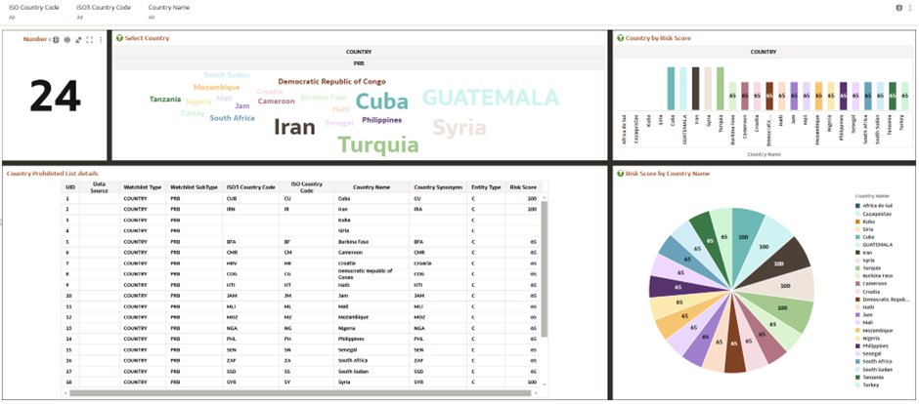Select Cuba in the word cloud
The width and height of the screenshot is (919, 404).
(381, 101)
